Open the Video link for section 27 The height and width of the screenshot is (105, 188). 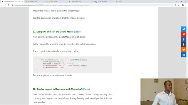click(78, 32)
